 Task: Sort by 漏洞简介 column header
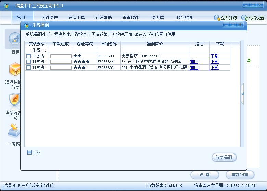(155, 44)
